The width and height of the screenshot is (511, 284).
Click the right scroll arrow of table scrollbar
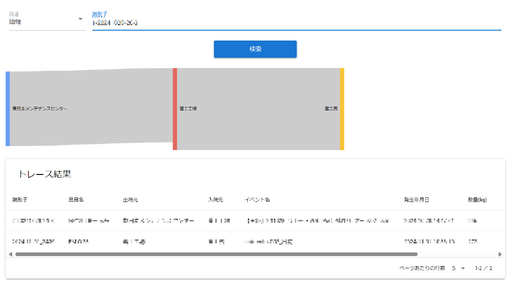pos(500,254)
